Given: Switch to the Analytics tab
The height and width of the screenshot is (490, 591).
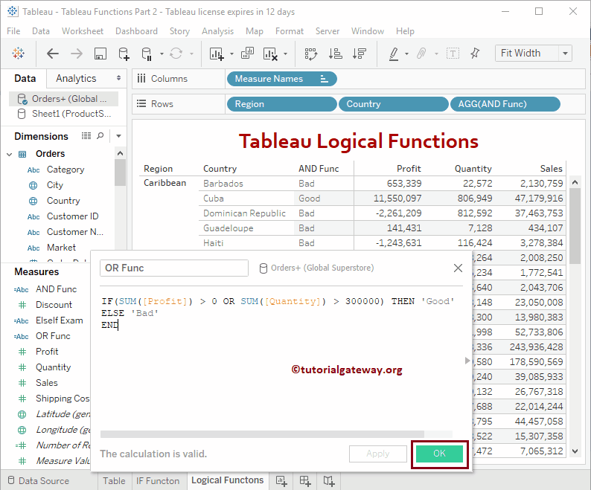Looking at the screenshot, I should [x=76, y=78].
